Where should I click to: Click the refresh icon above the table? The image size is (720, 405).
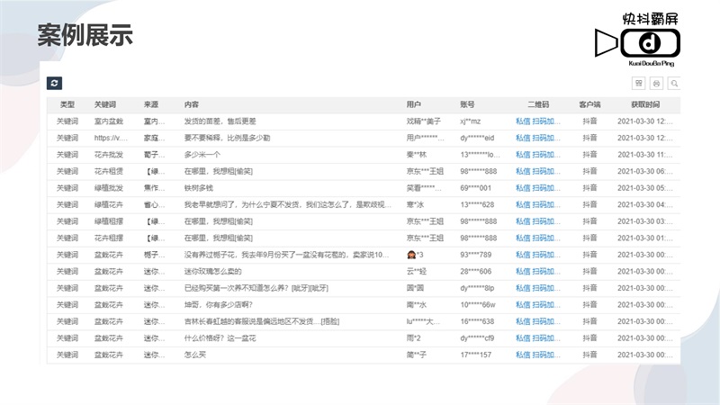[54, 83]
